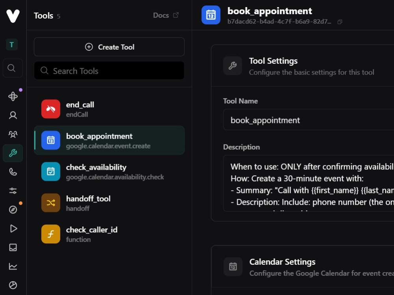Click the Tool Settings wrench icon
394x295 pixels.
[233, 66]
